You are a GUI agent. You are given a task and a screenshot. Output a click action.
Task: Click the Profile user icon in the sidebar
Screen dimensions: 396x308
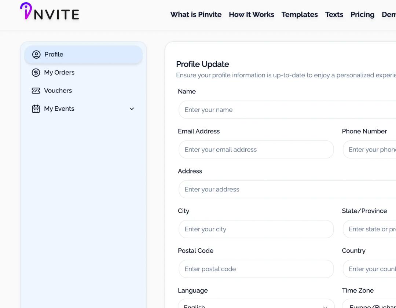coord(36,55)
